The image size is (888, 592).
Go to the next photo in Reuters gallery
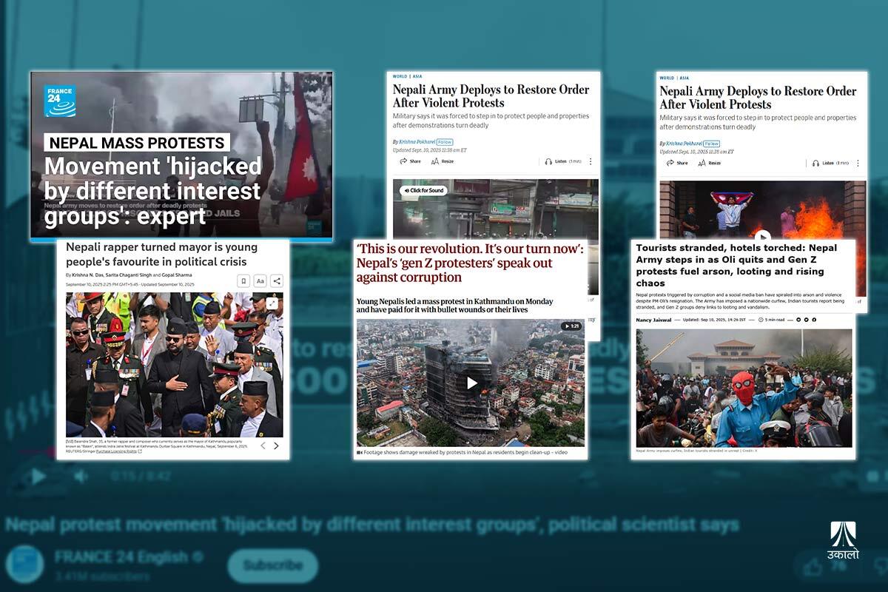pos(276,445)
